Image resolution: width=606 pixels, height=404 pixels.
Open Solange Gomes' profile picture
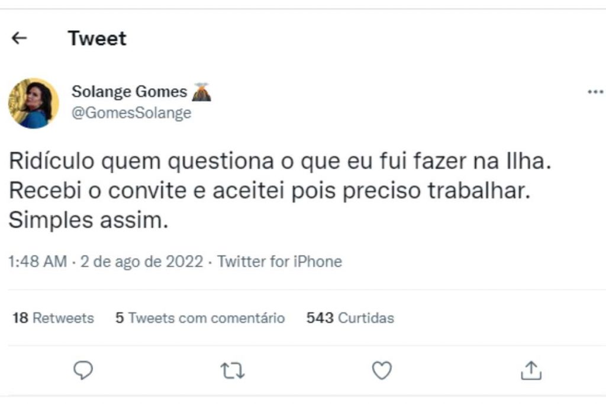pyautogui.click(x=34, y=103)
